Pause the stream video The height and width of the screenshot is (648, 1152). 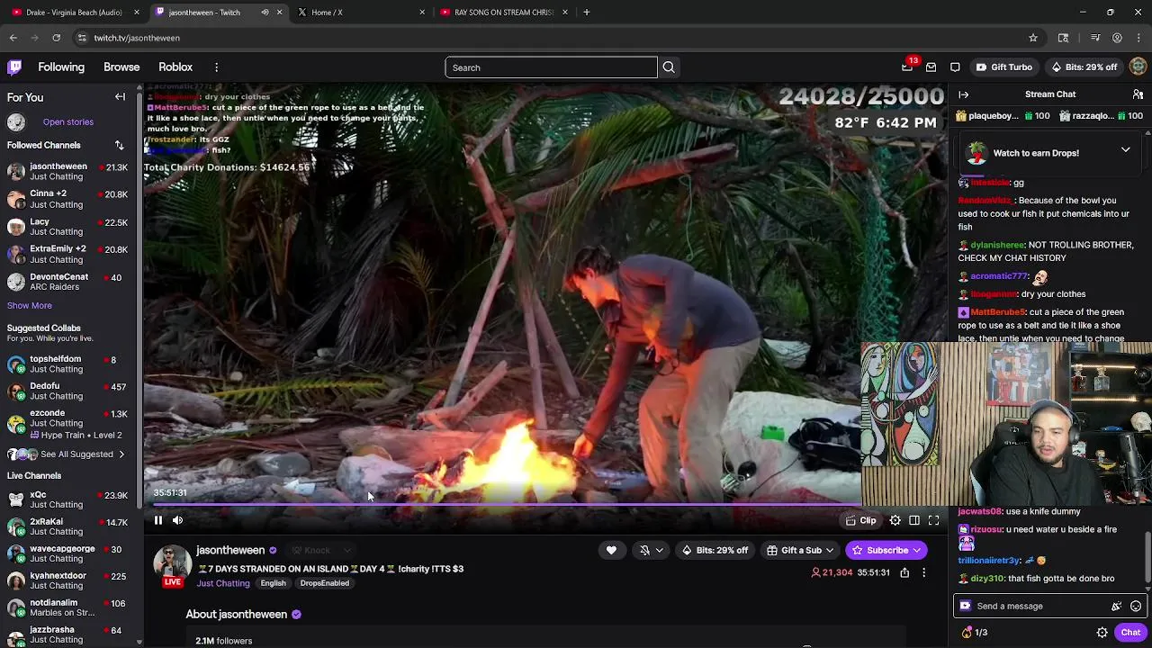[x=157, y=520]
